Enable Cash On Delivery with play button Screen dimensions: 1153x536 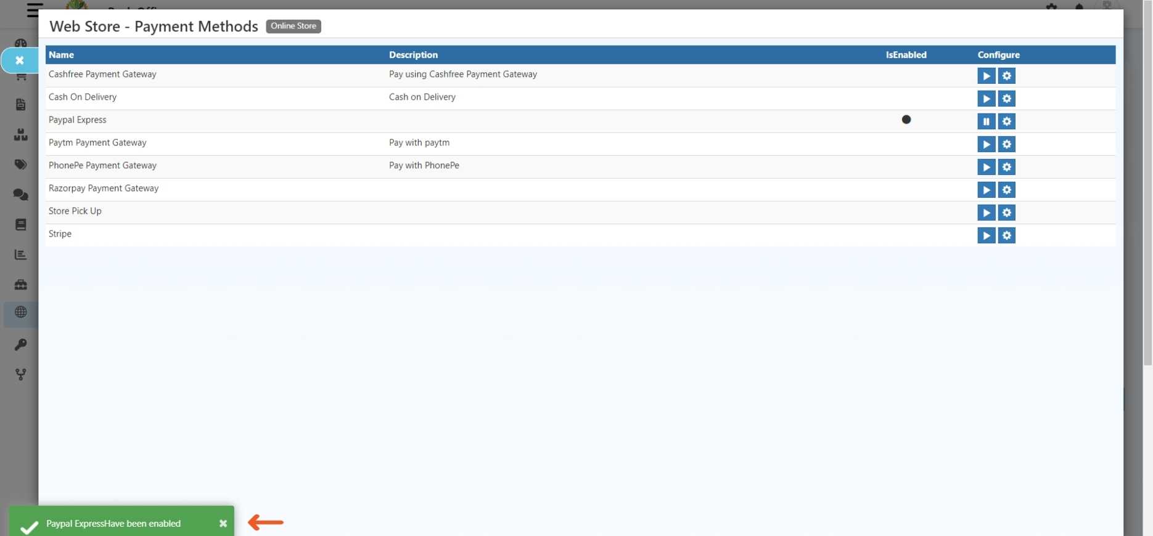[x=986, y=99]
